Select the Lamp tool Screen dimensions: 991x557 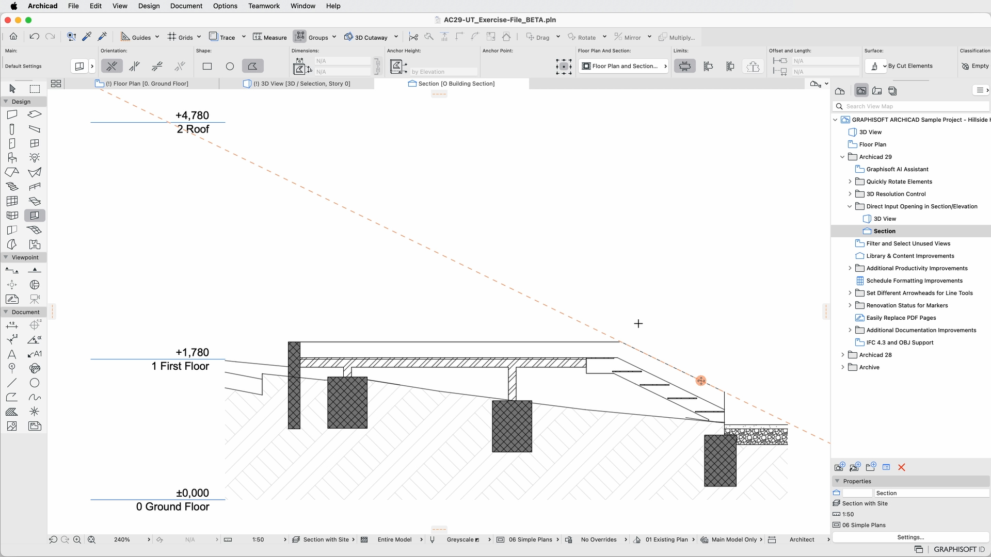[35, 158]
